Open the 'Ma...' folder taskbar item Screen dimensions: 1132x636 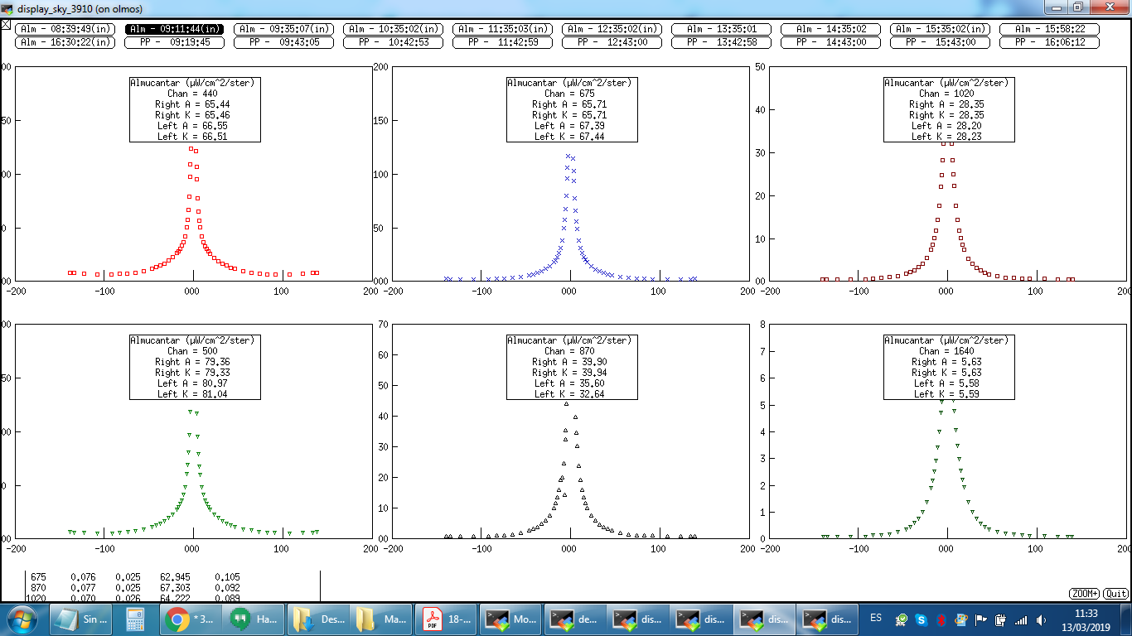pyautogui.click(x=382, y=619)
